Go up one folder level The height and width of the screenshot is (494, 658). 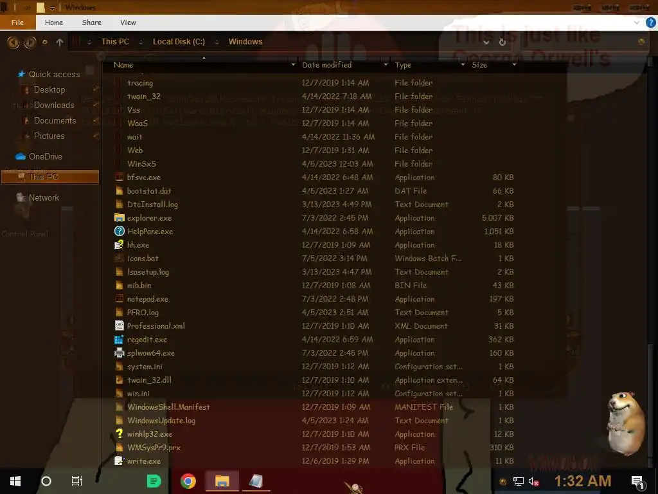(60, 42)
